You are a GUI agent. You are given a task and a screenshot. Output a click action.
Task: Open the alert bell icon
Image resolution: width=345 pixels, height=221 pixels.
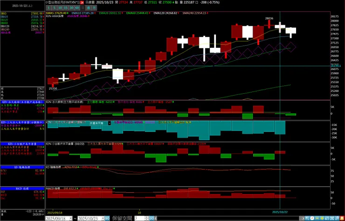342,218
